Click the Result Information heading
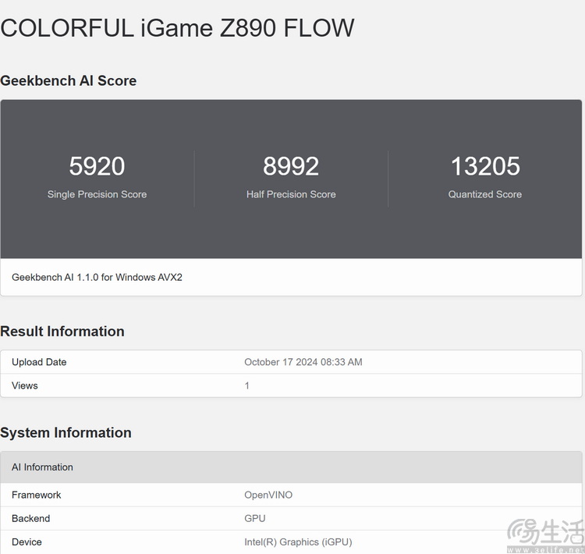Viewport: 585px width, 554px height. tap(62, 332)
